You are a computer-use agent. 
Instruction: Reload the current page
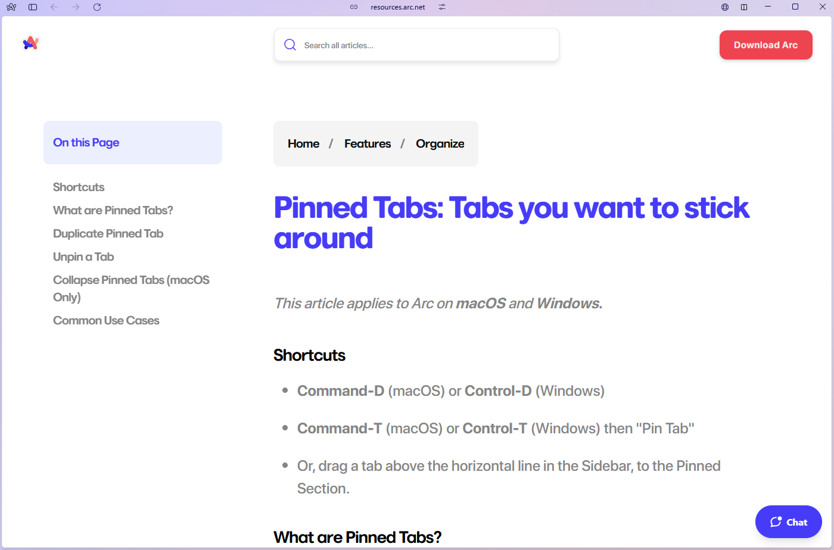click(97, 7)
